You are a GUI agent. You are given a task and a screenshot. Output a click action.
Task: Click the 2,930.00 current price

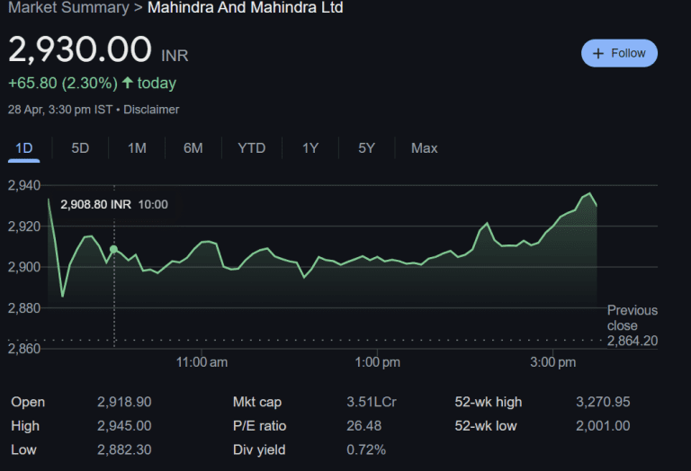pos(80,49)
